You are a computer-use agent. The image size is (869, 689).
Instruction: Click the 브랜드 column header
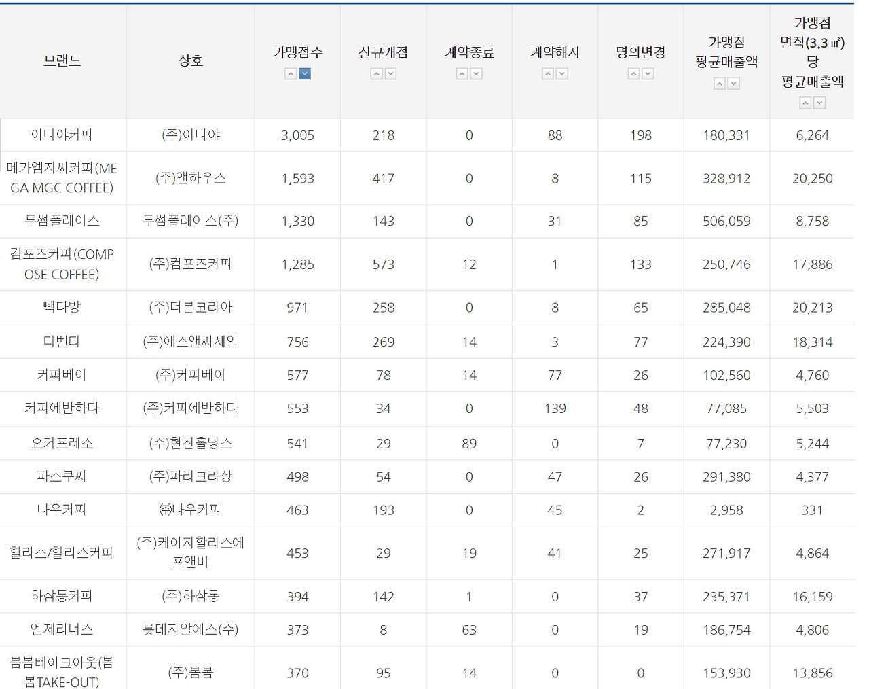[62, 61]
